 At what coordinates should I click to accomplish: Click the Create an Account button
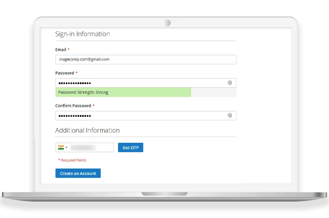[78, 173]
